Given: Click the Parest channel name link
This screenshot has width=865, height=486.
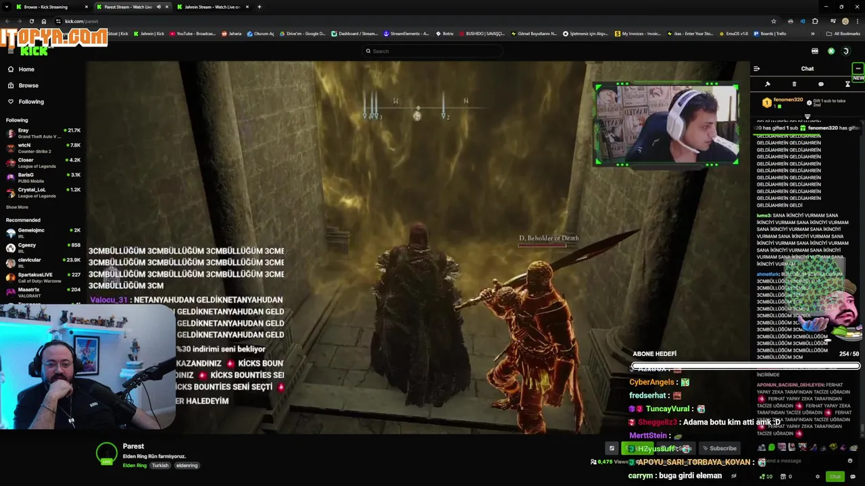Looking at the screenshot, I should pos(133,446).
